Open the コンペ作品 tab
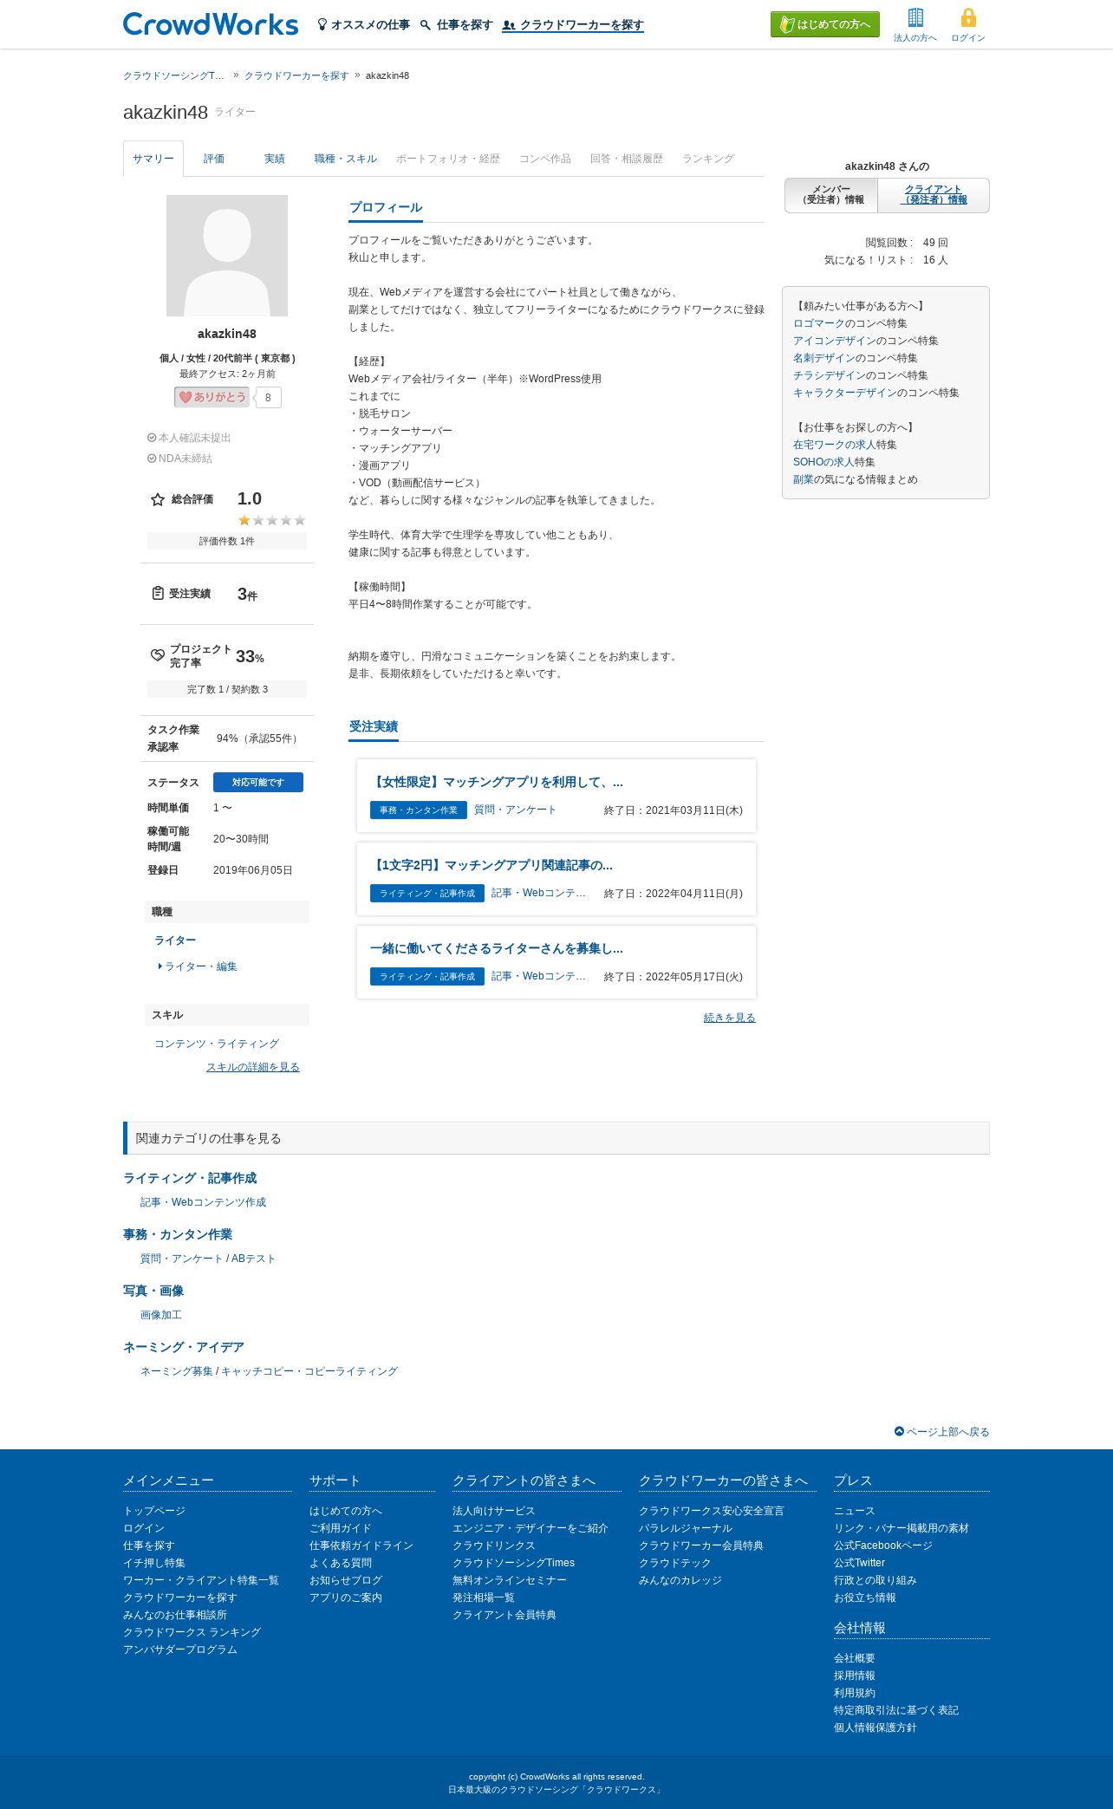This screenshot has height=1809, width=1113. 545,159
